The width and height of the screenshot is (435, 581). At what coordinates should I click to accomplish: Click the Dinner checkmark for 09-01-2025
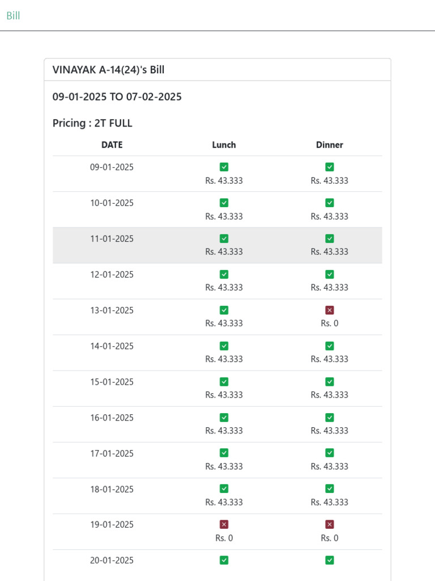pos(330,167)
